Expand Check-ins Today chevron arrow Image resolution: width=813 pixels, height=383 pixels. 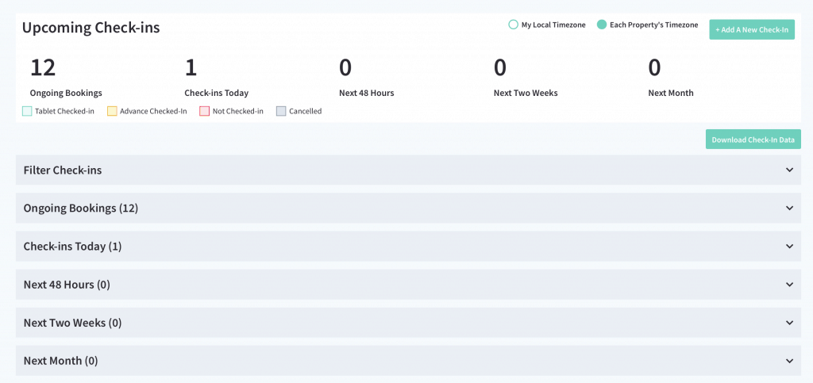(789, 246)
